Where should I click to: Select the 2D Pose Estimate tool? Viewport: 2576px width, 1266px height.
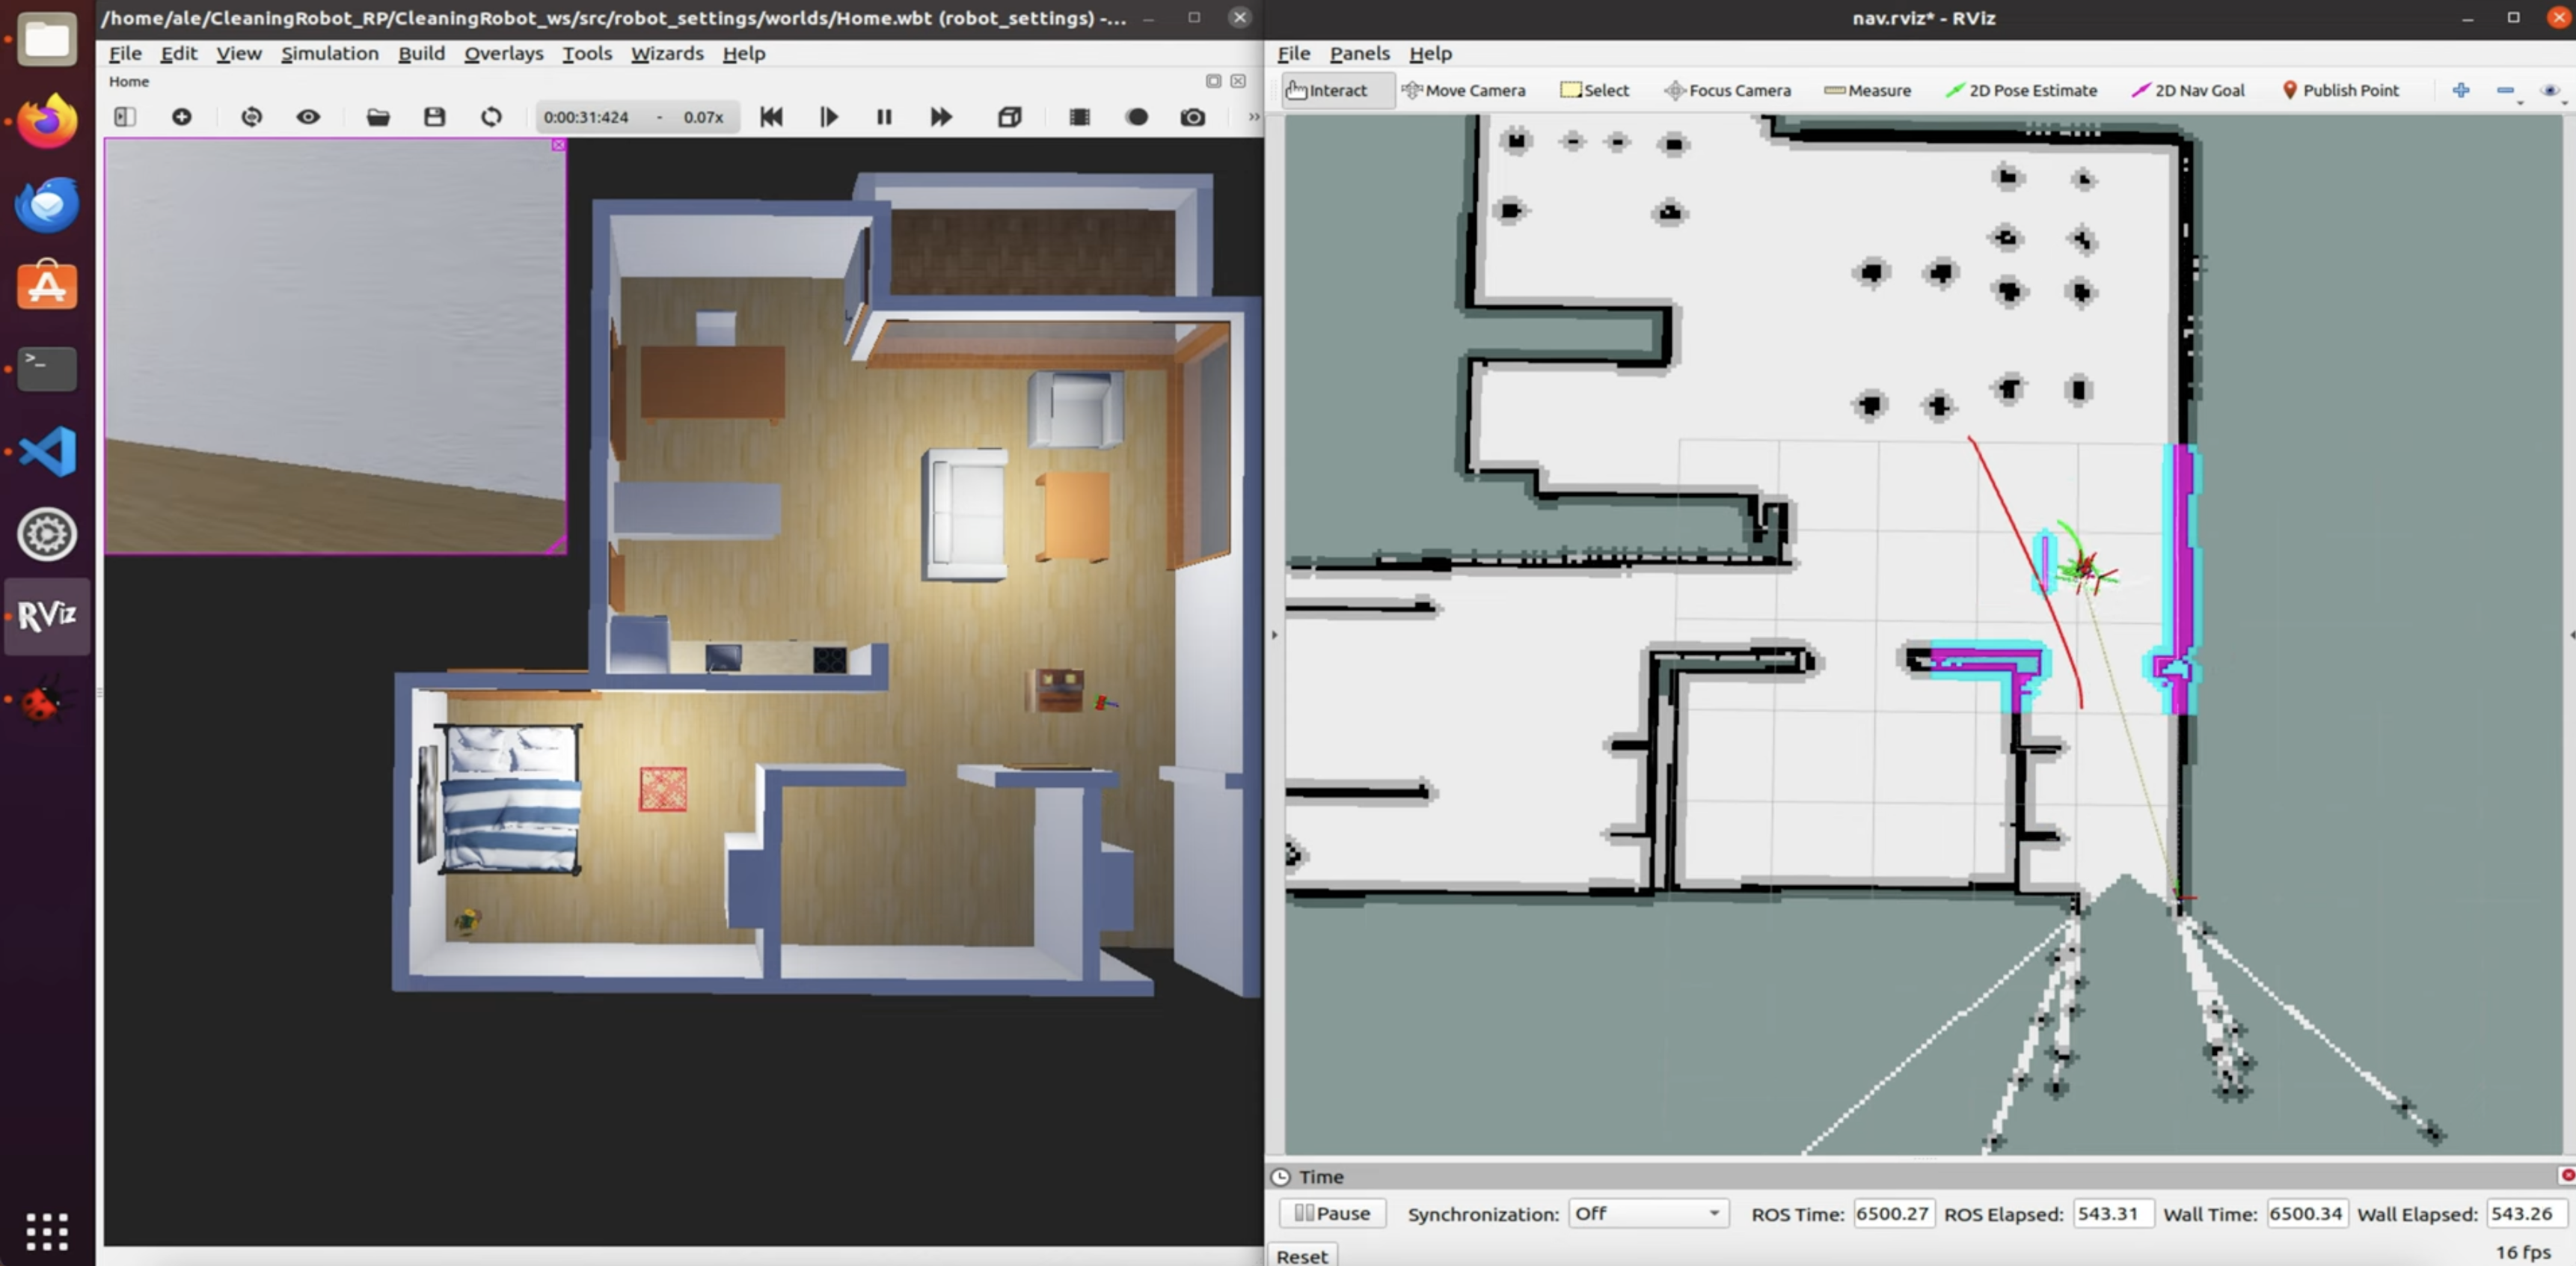point(2021,90)
